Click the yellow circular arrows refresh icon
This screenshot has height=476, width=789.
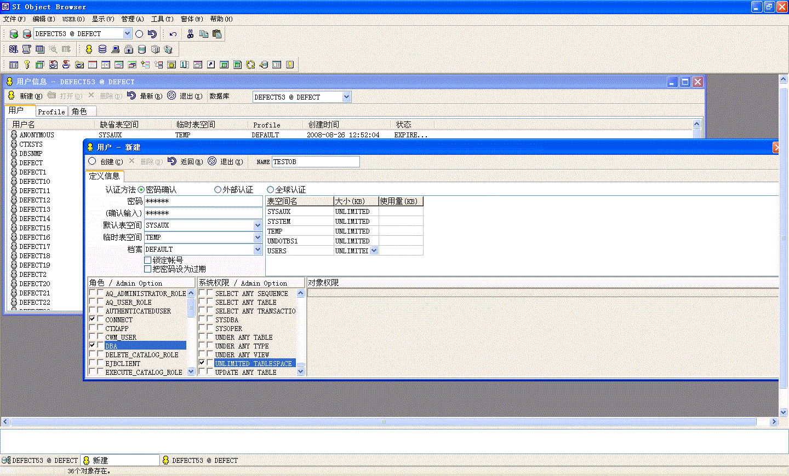click(x=250, y=65)
